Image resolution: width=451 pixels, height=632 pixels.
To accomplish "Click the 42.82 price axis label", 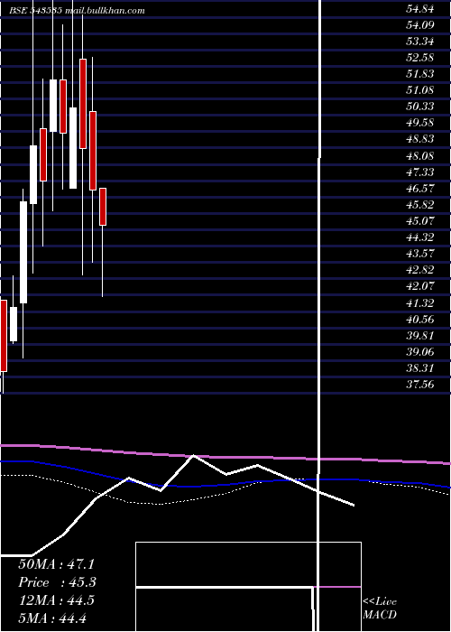I will [x=419, y=271].
